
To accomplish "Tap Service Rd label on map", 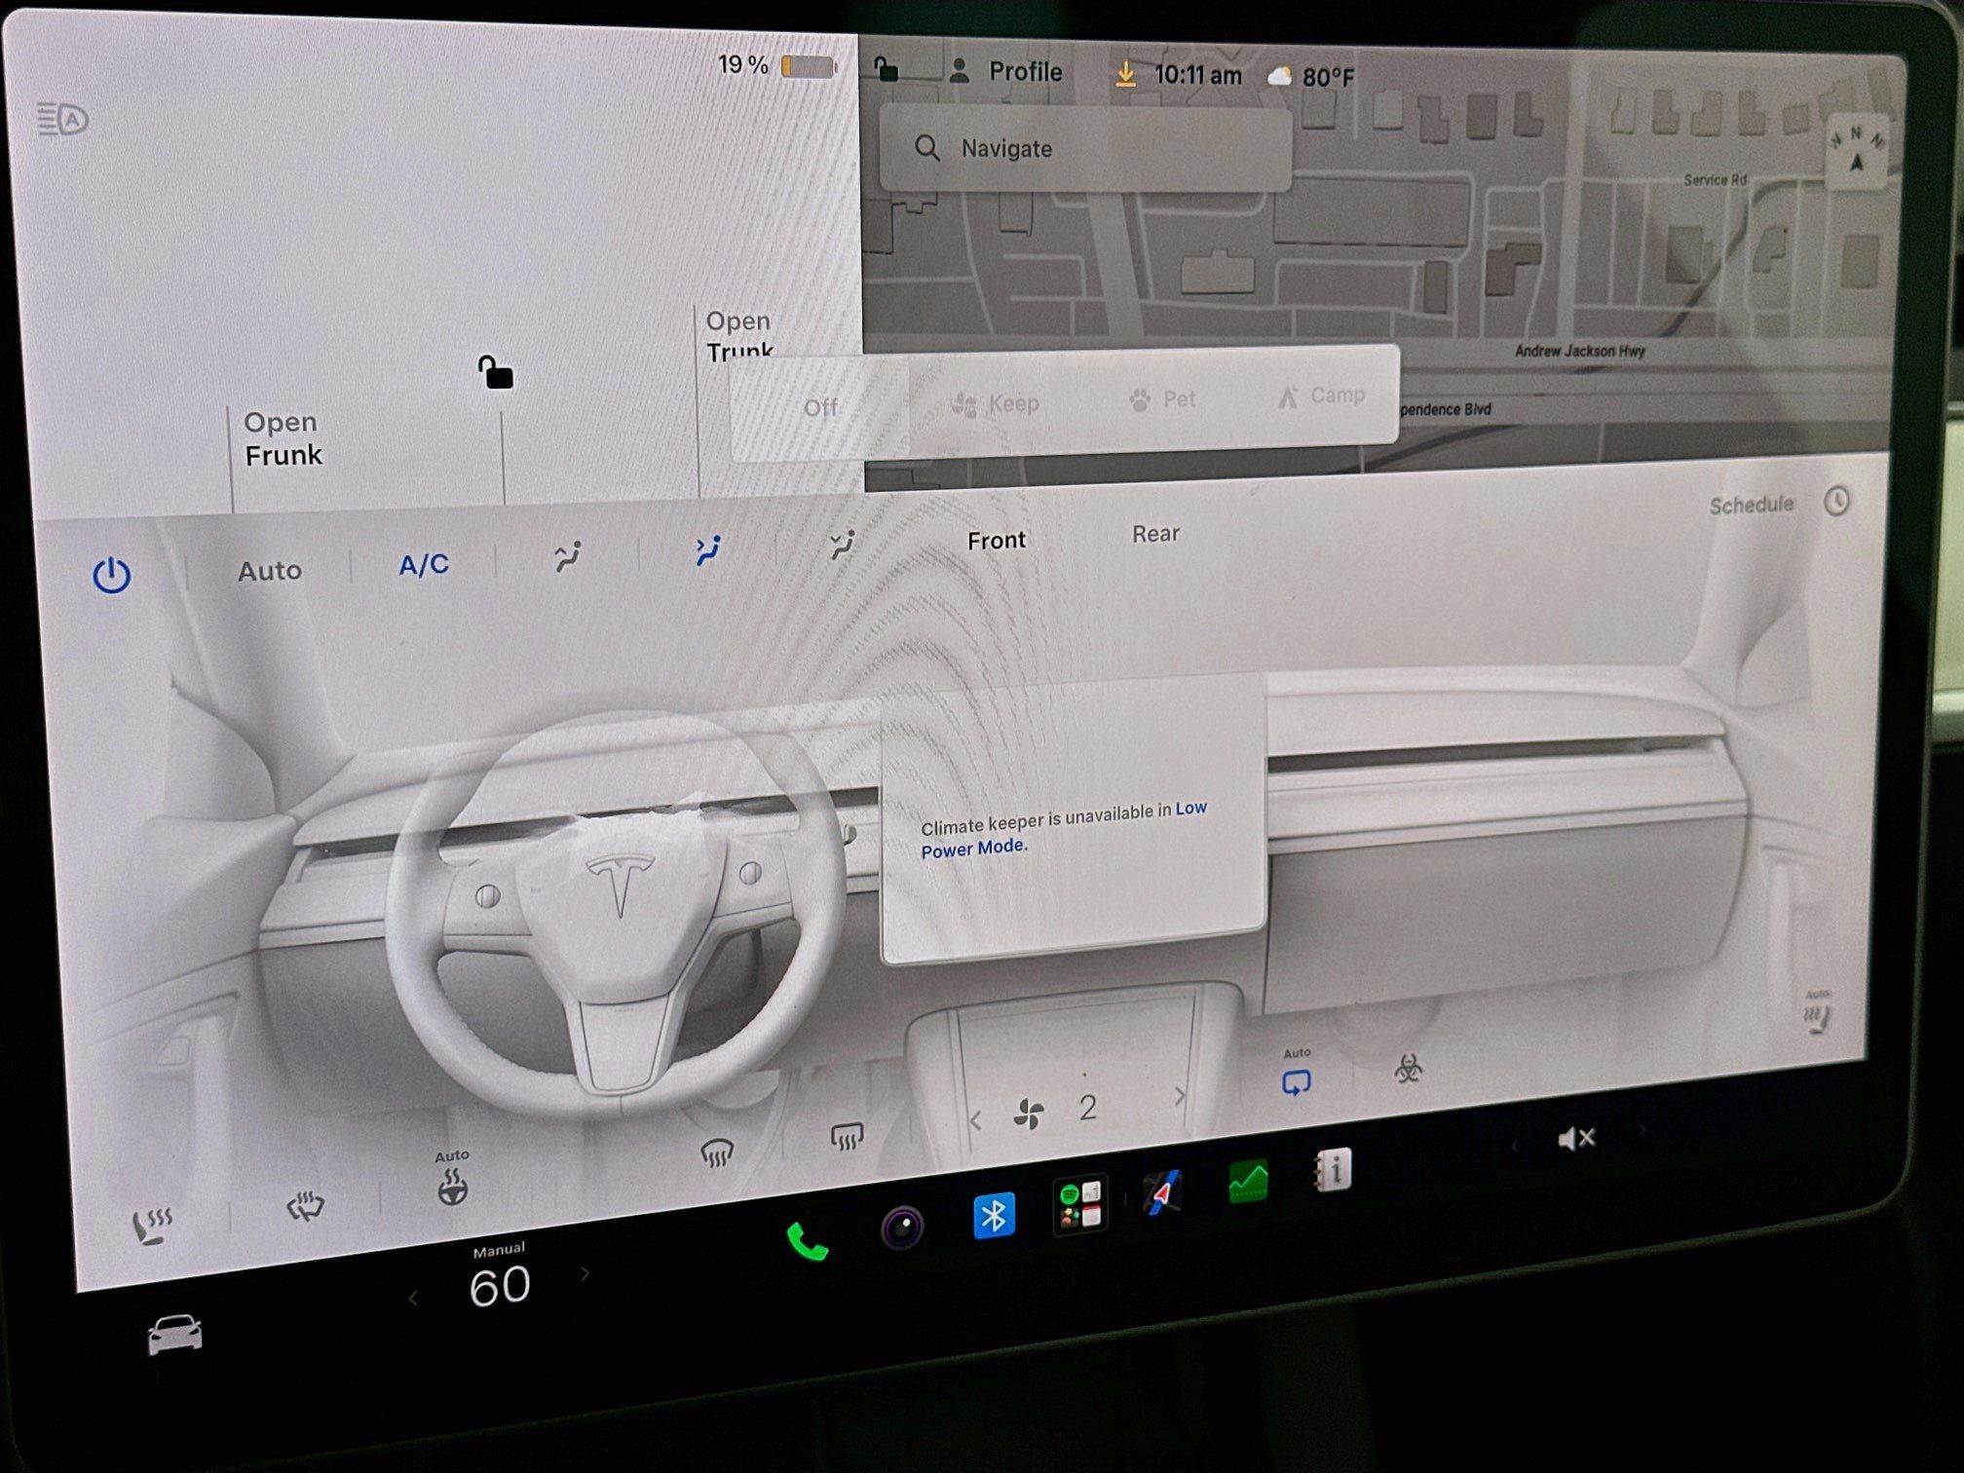I will pos(1715,179).
